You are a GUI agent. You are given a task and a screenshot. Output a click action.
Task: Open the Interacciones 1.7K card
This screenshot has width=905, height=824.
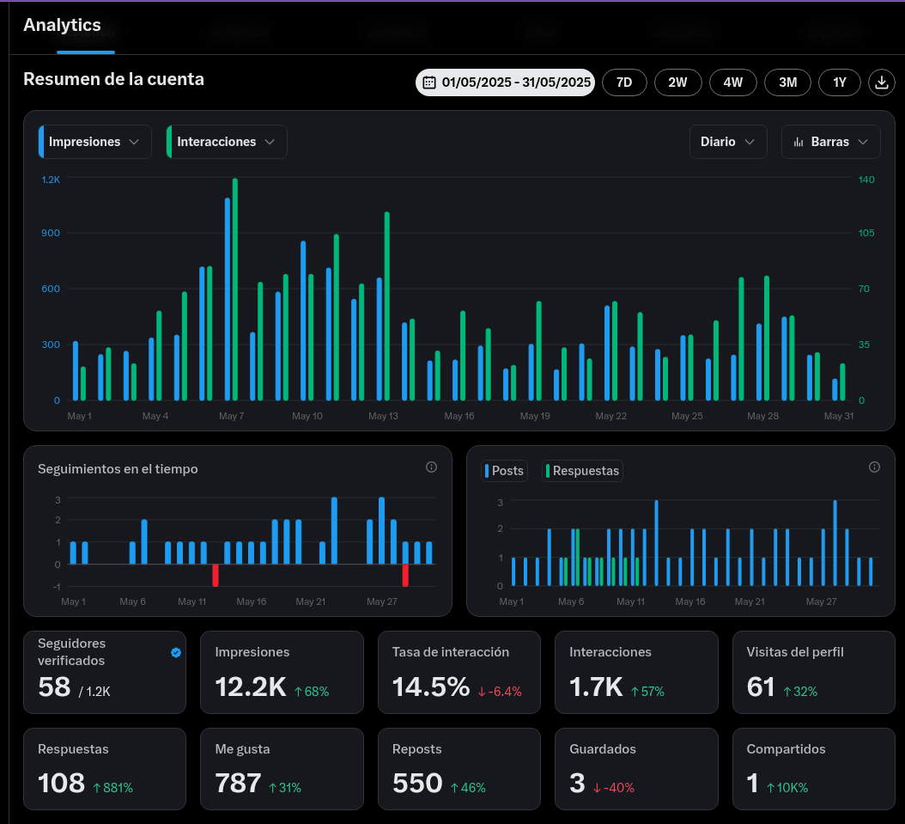coord(636,672)
